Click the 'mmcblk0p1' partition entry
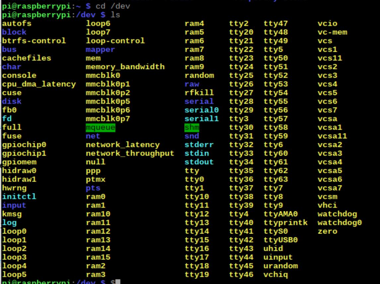Image resolution: width=380 pixels, height=284 pixels. pos(108,84)
